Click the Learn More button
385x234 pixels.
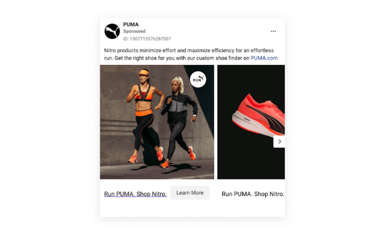190,193
